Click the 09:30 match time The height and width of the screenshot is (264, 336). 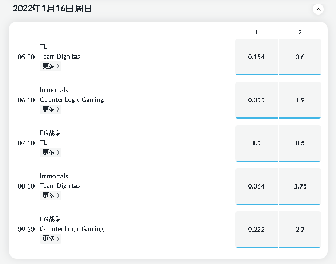(x=26, y=230)
